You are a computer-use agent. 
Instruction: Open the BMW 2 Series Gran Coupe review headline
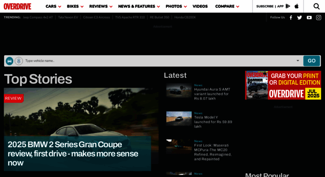[x=73, y=154]
